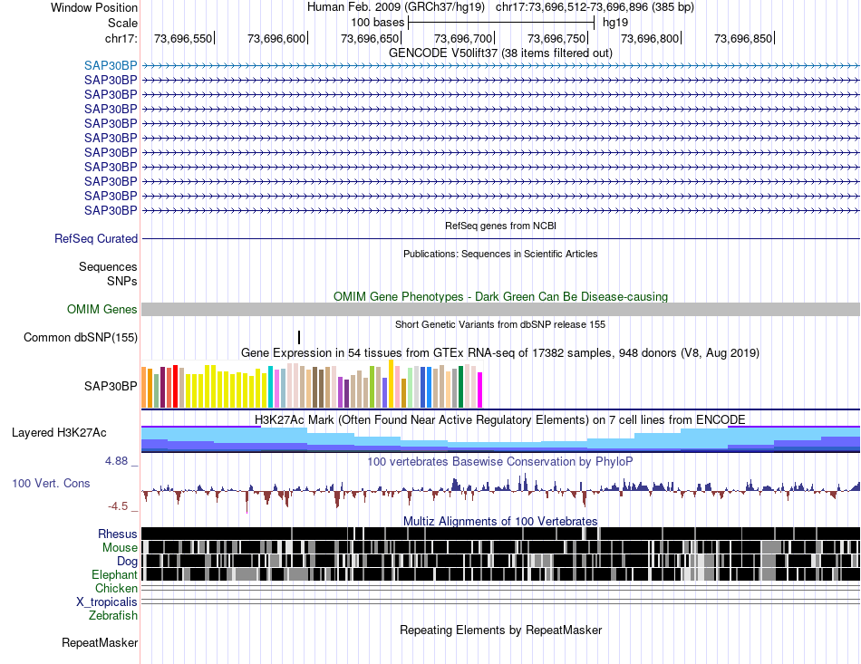Click the magenta bar in GTEx expression chart

[x=480, y=390]
